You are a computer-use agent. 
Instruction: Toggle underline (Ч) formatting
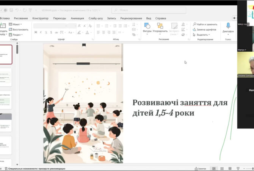tap(46, 32)
